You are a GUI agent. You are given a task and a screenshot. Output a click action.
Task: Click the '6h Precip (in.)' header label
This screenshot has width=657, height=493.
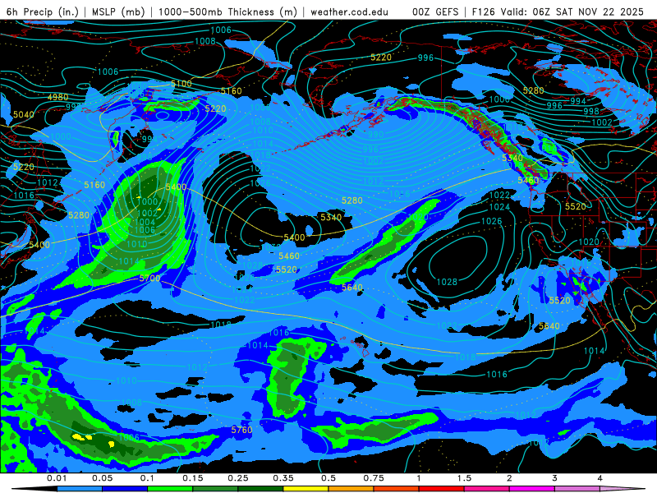pos(43,12)
